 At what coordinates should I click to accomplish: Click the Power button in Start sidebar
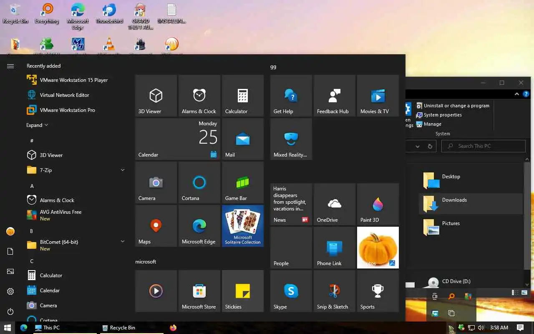point(10,311)
